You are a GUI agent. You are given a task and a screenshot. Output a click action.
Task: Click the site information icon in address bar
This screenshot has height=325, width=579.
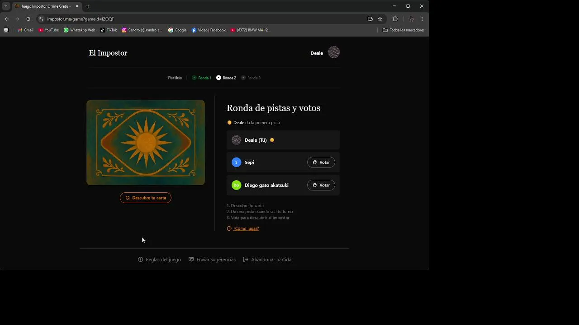41,19
